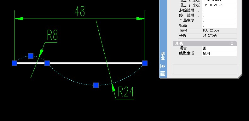
Task: Click the palette auto-hide arrows icon
Action: pyautogui.click(x=163, y=66)
